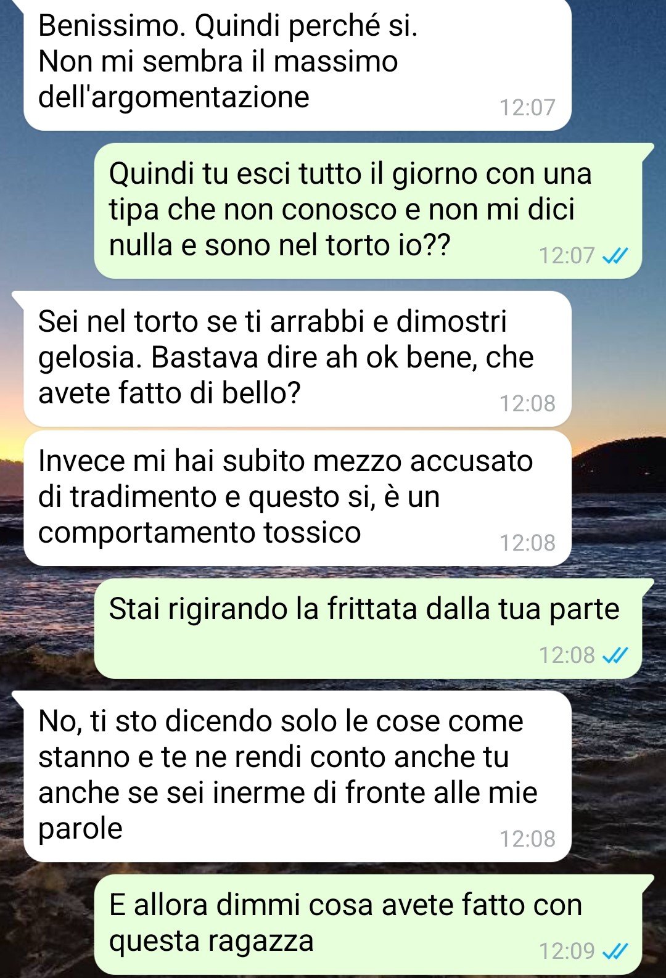Tap the 12:08 timestamp under 'avete fatto di bello?'
The image size is (666, 978).
pyautogui.click(x=527, y=403)
